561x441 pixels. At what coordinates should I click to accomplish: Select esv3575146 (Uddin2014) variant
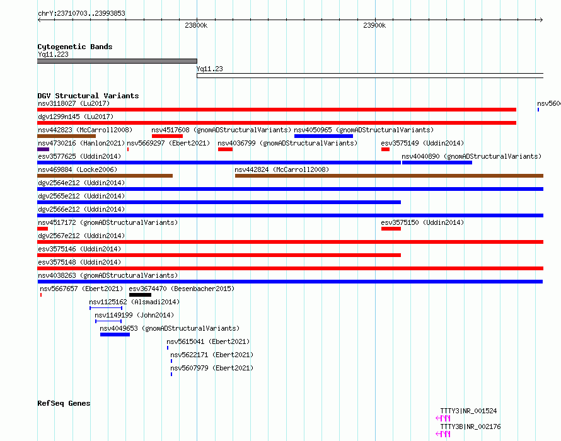[79, 249]
